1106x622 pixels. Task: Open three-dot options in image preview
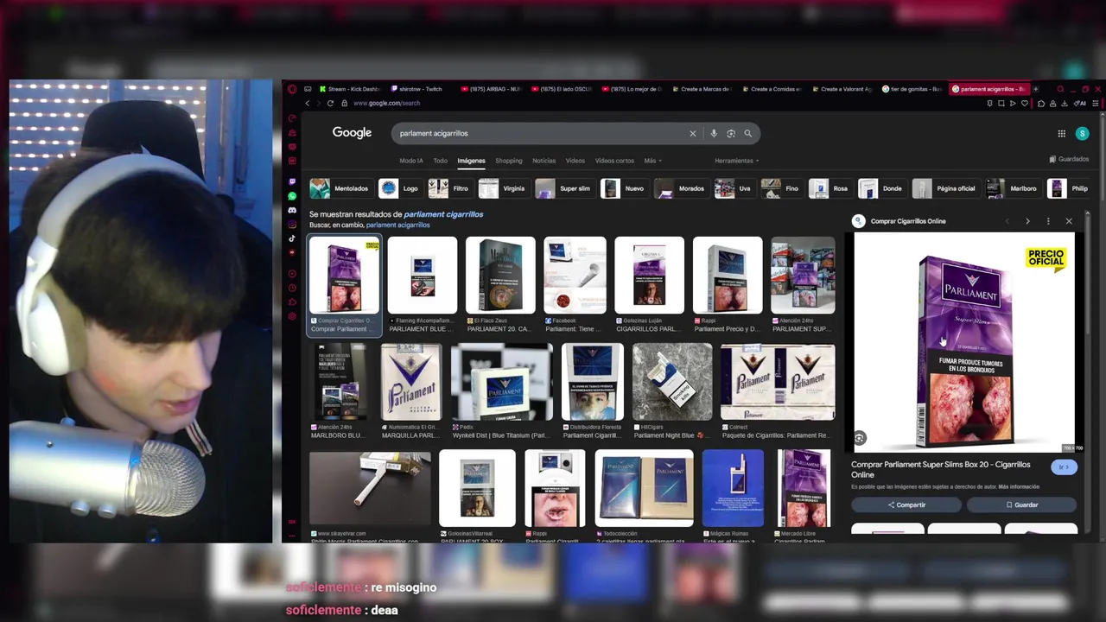pos(1048,221)
